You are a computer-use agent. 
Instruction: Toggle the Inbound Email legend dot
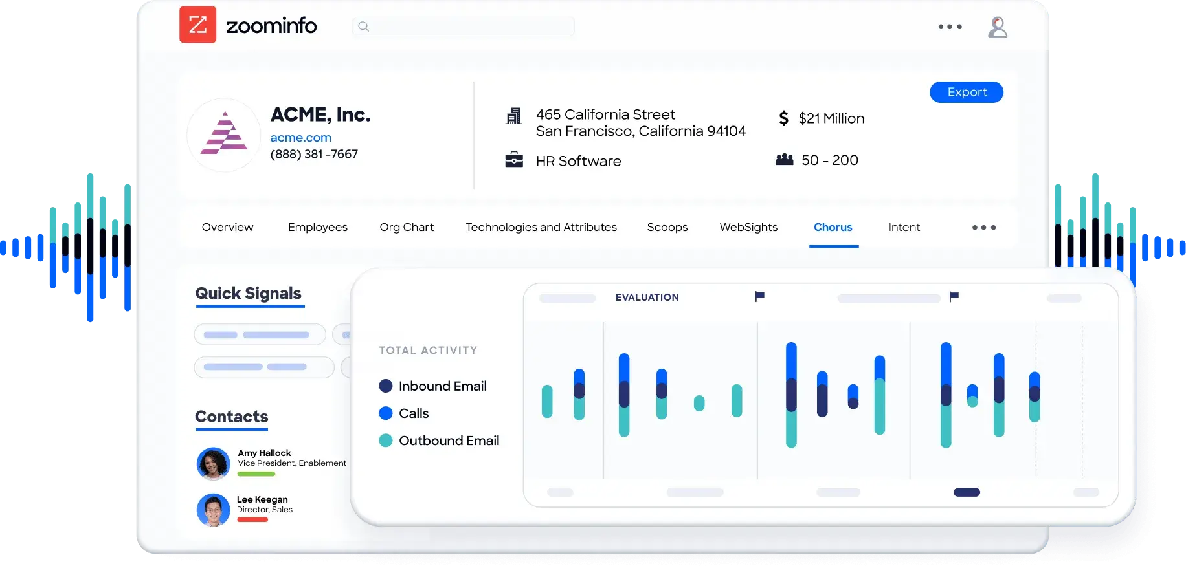386,386
